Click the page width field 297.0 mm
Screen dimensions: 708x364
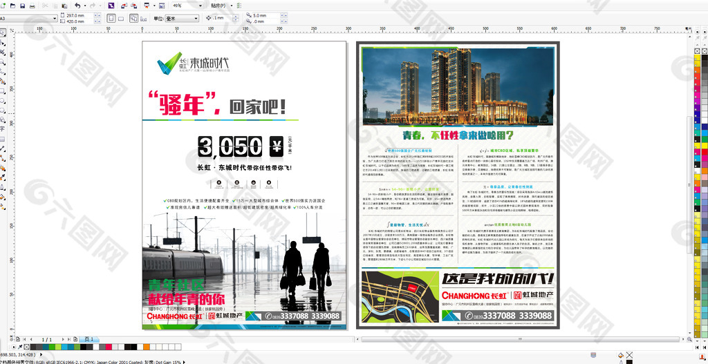point(79,15)
